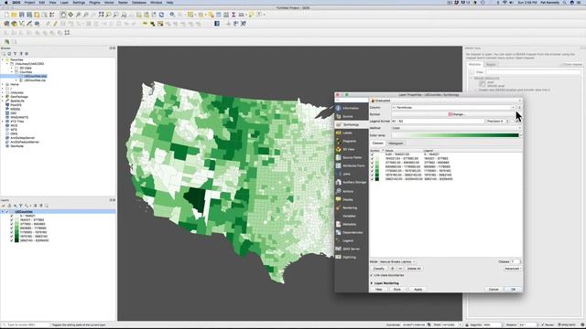Open the renderer type Graduated dropdown
This screenshot has width=586, height=329.
[x=446, y=101]
